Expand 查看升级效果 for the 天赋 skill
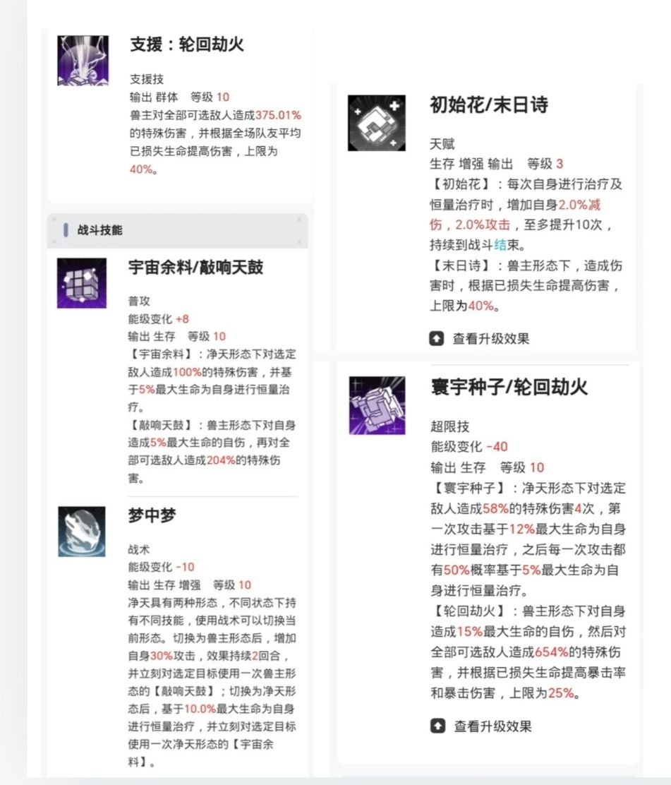This screenshot has width=671, height=785. tap(479, 338)
